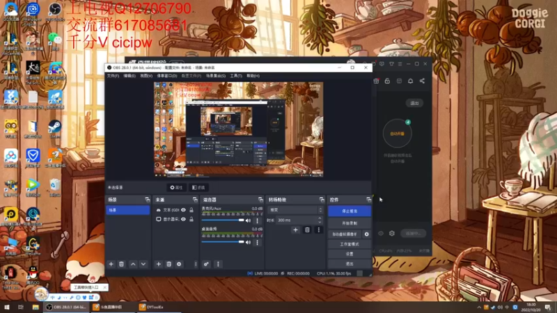Pop out the 混音器 dock panel
This screenshot has height=313, width=557.
260,200
